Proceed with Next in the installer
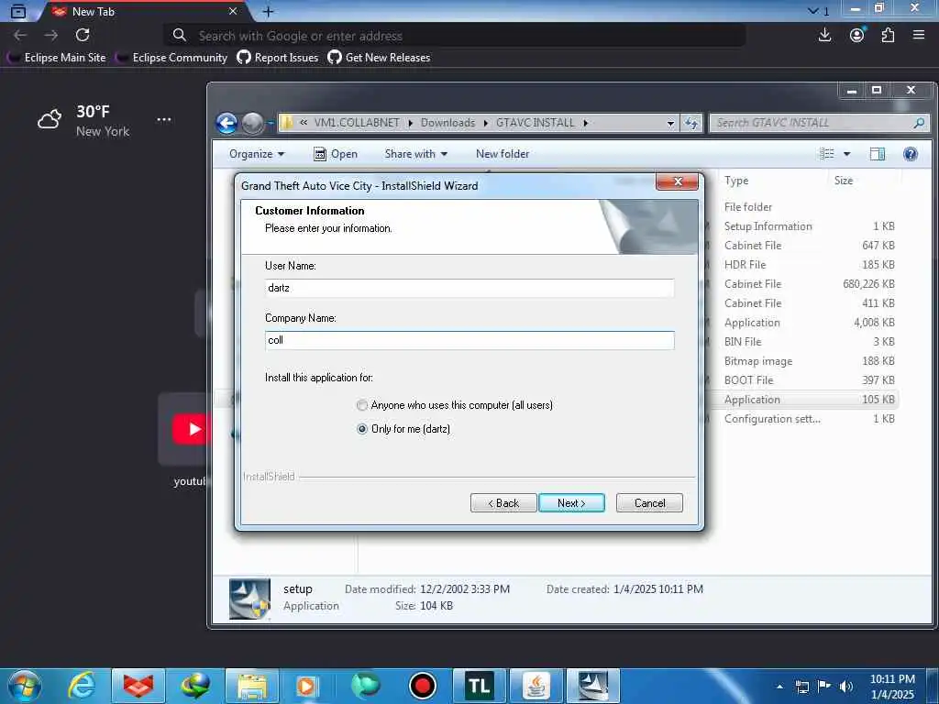 coord(572,503)
